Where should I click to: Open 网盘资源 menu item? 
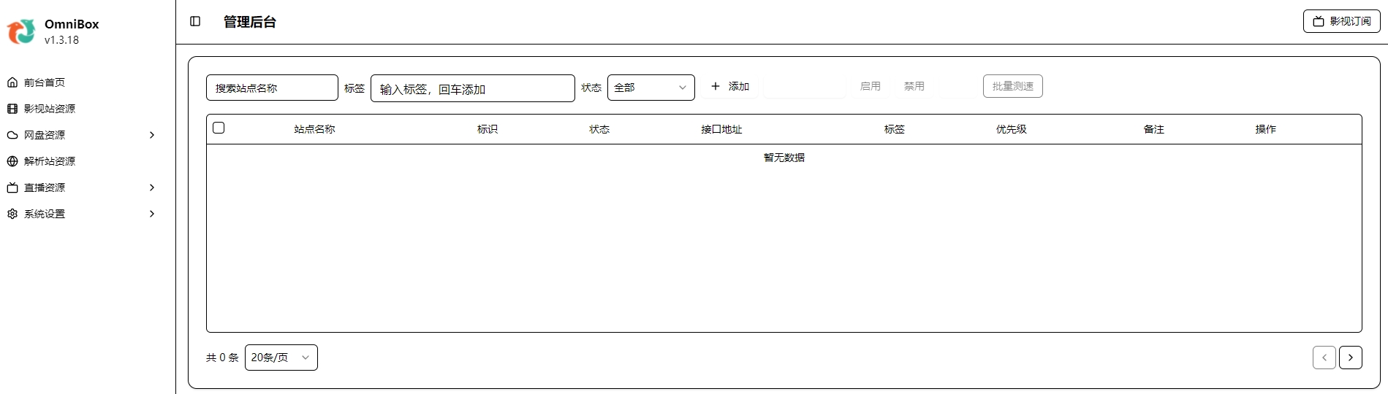[x=82, y=135]
